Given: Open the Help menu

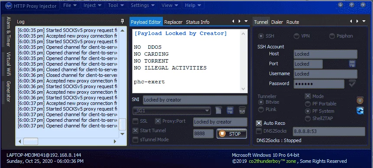Looking at the screenshot, I should pos(193,5).
